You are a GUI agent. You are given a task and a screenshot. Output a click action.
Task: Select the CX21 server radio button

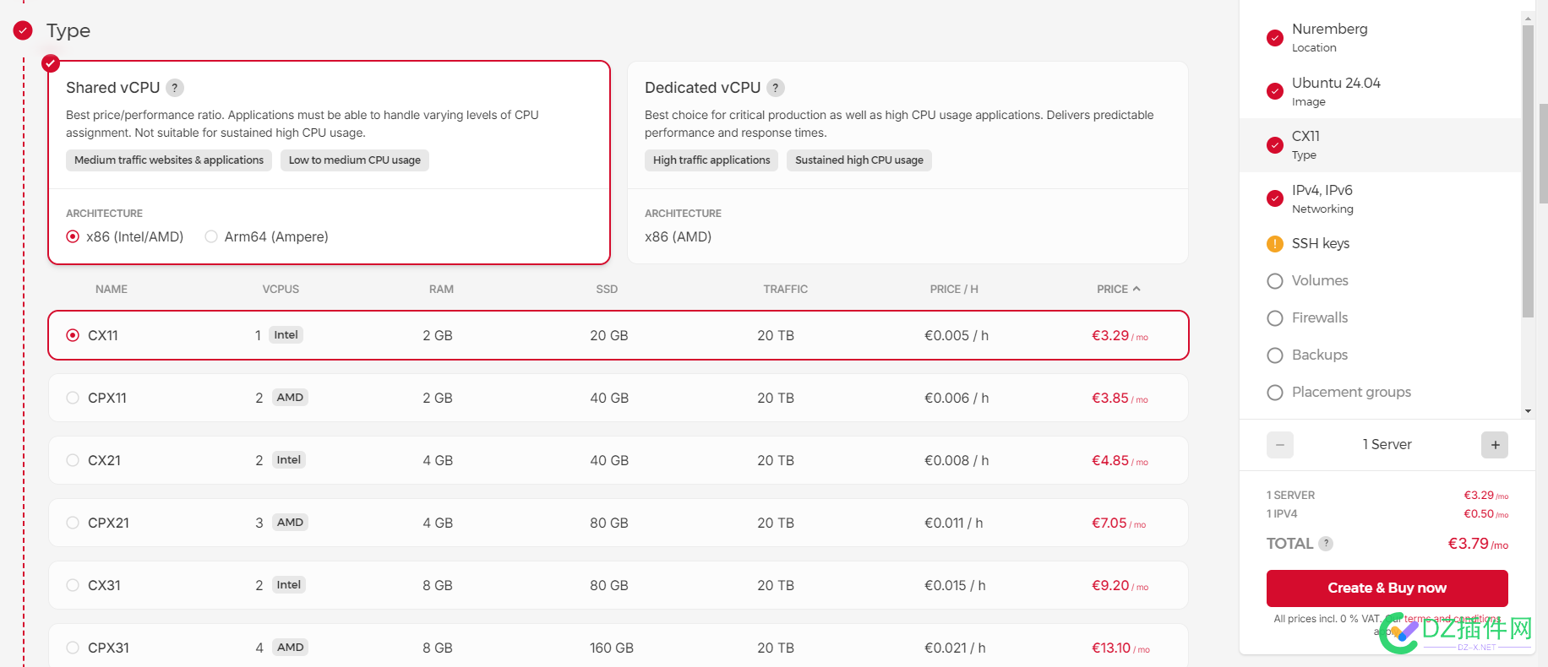click(73, 460)
